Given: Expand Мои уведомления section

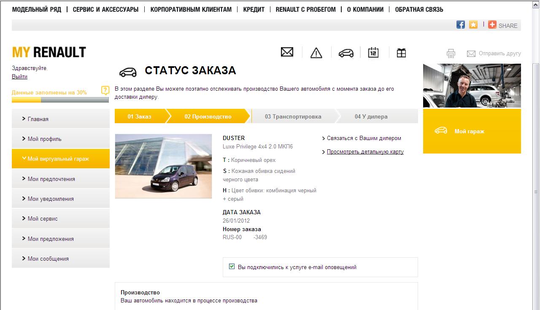Looking at the screenshot, I should 61,199.
